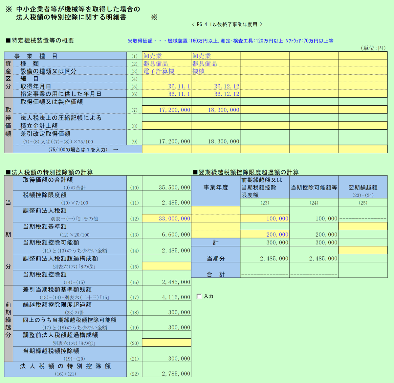
Task: Click the 繰越税額控除限度超過額 label
Action: [x=57, y=305]
